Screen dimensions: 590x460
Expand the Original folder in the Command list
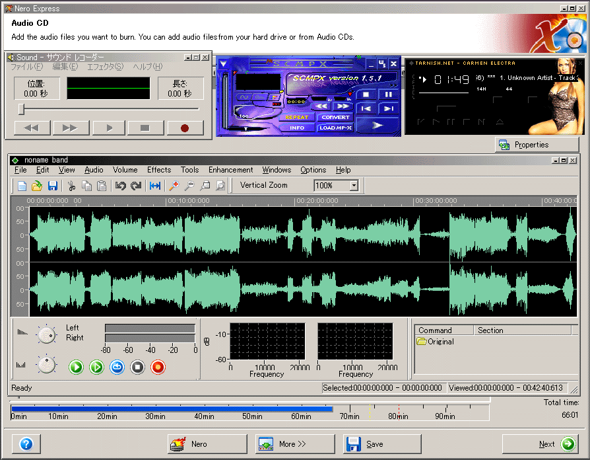point(422,342)
